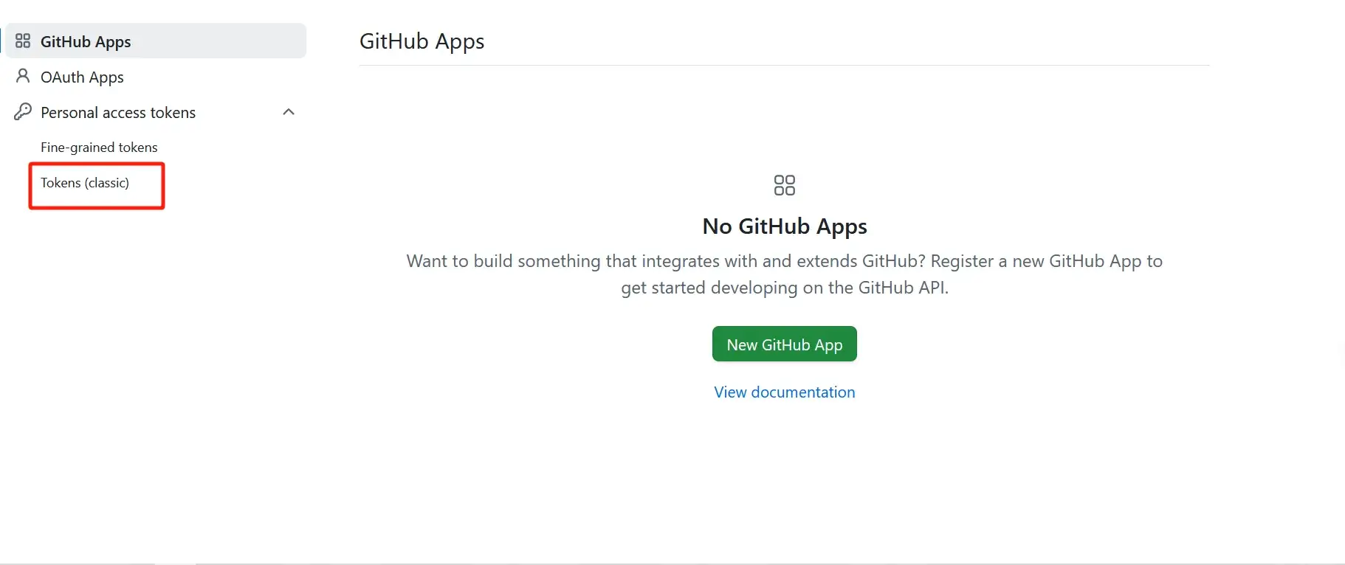Click the No GitHub Apps heading text
Viewport: 1345px width, 565px height.
(x=784, y=226)
